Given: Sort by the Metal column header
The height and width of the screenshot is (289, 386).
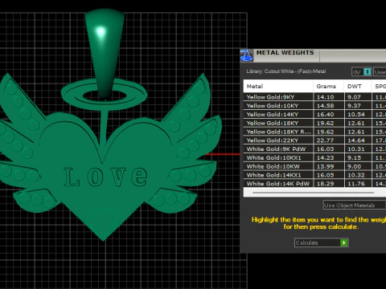Looking at the screenshot, I should click(278, 86).
